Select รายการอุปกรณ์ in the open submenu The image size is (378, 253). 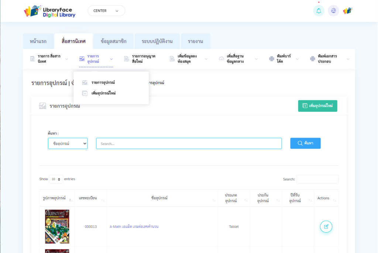(103, 82)
